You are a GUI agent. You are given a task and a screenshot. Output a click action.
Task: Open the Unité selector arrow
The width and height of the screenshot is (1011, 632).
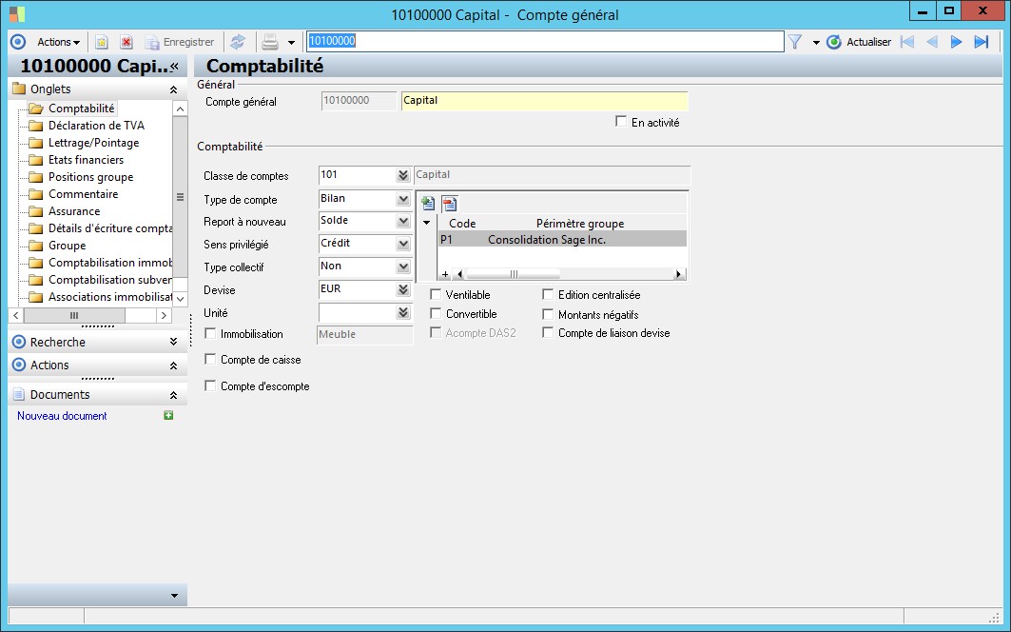403,312
